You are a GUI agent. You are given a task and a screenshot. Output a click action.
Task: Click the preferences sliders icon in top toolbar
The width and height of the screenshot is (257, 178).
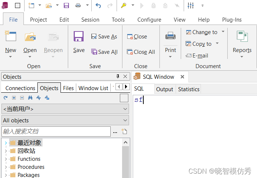click(191, 5)
